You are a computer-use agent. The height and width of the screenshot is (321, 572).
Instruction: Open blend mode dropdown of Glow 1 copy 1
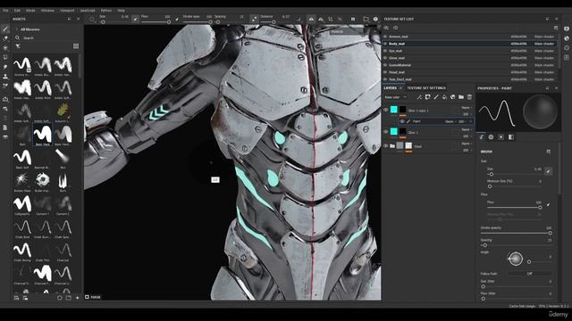click(467, 108)
